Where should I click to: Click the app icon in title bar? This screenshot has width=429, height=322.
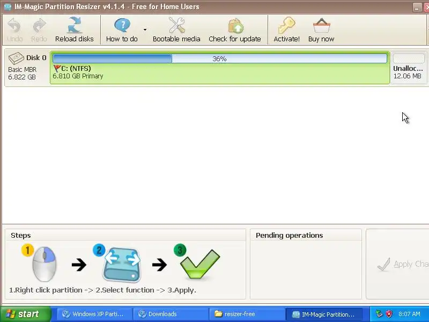click(x=8, y=7)
